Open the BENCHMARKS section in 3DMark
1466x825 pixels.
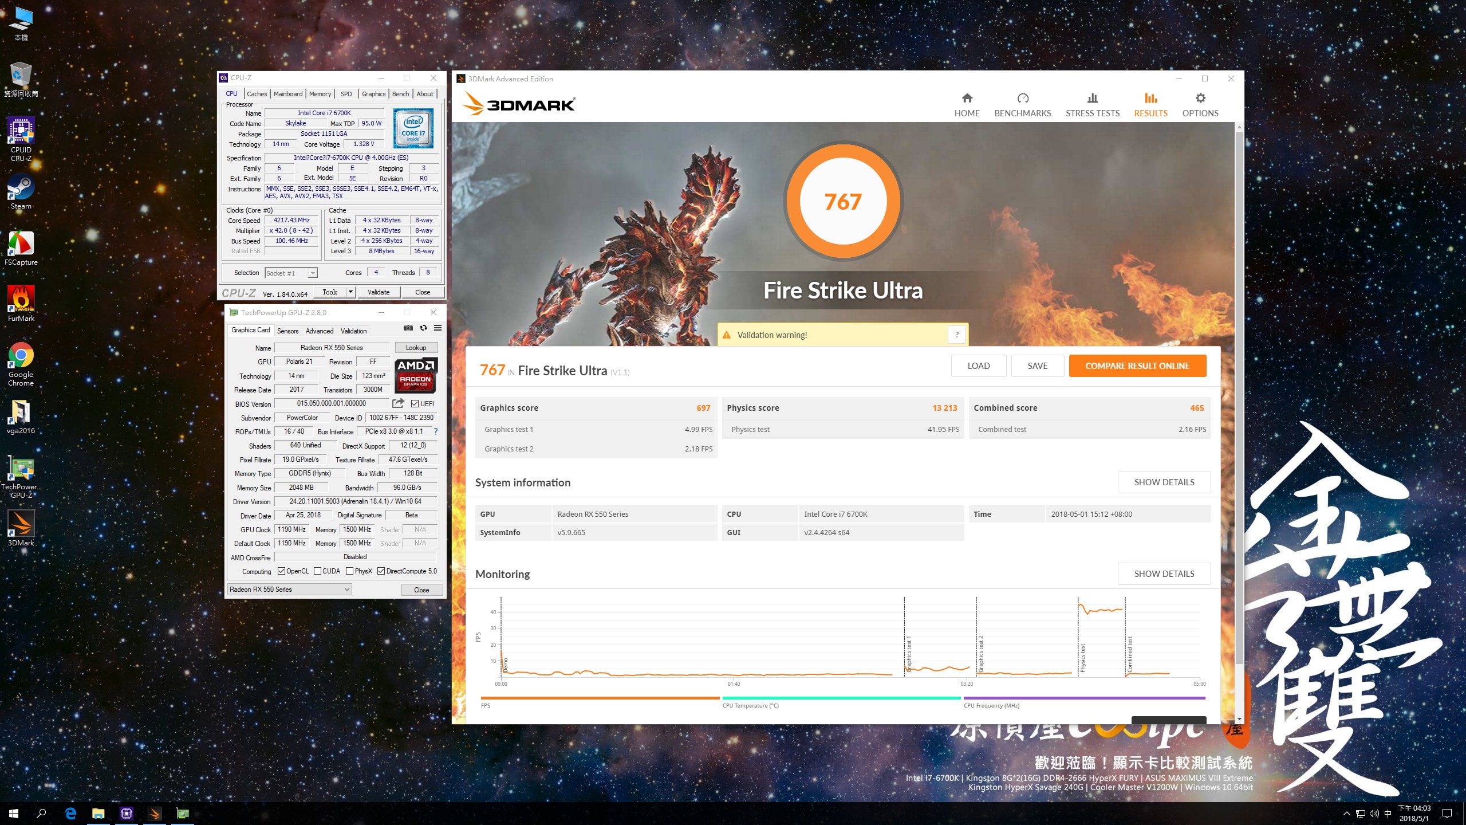coord(1022,105)
